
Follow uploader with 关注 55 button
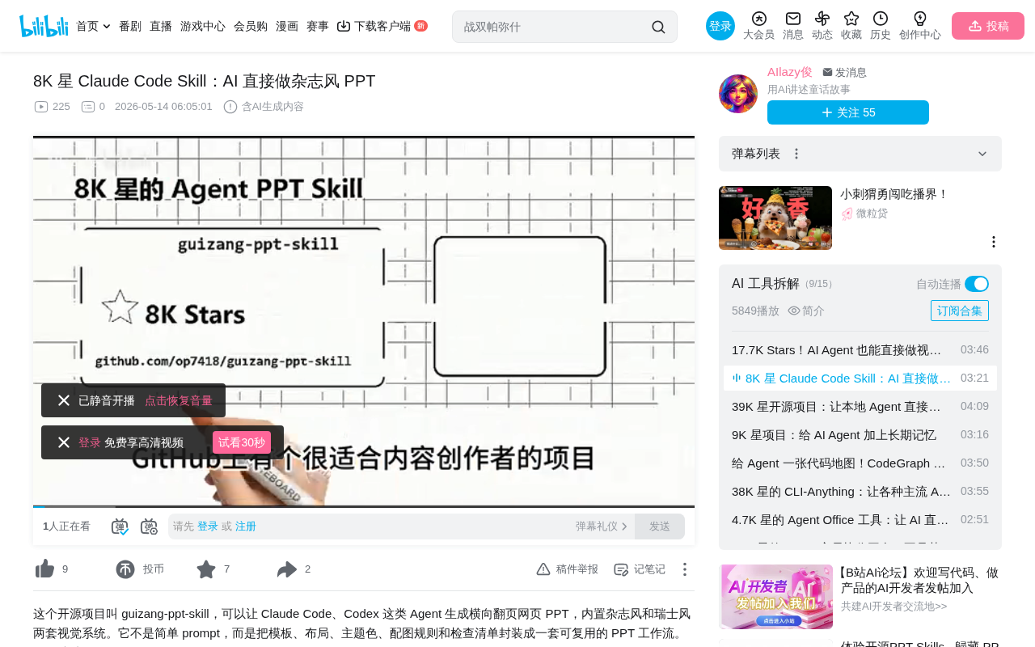coord(848,112)
